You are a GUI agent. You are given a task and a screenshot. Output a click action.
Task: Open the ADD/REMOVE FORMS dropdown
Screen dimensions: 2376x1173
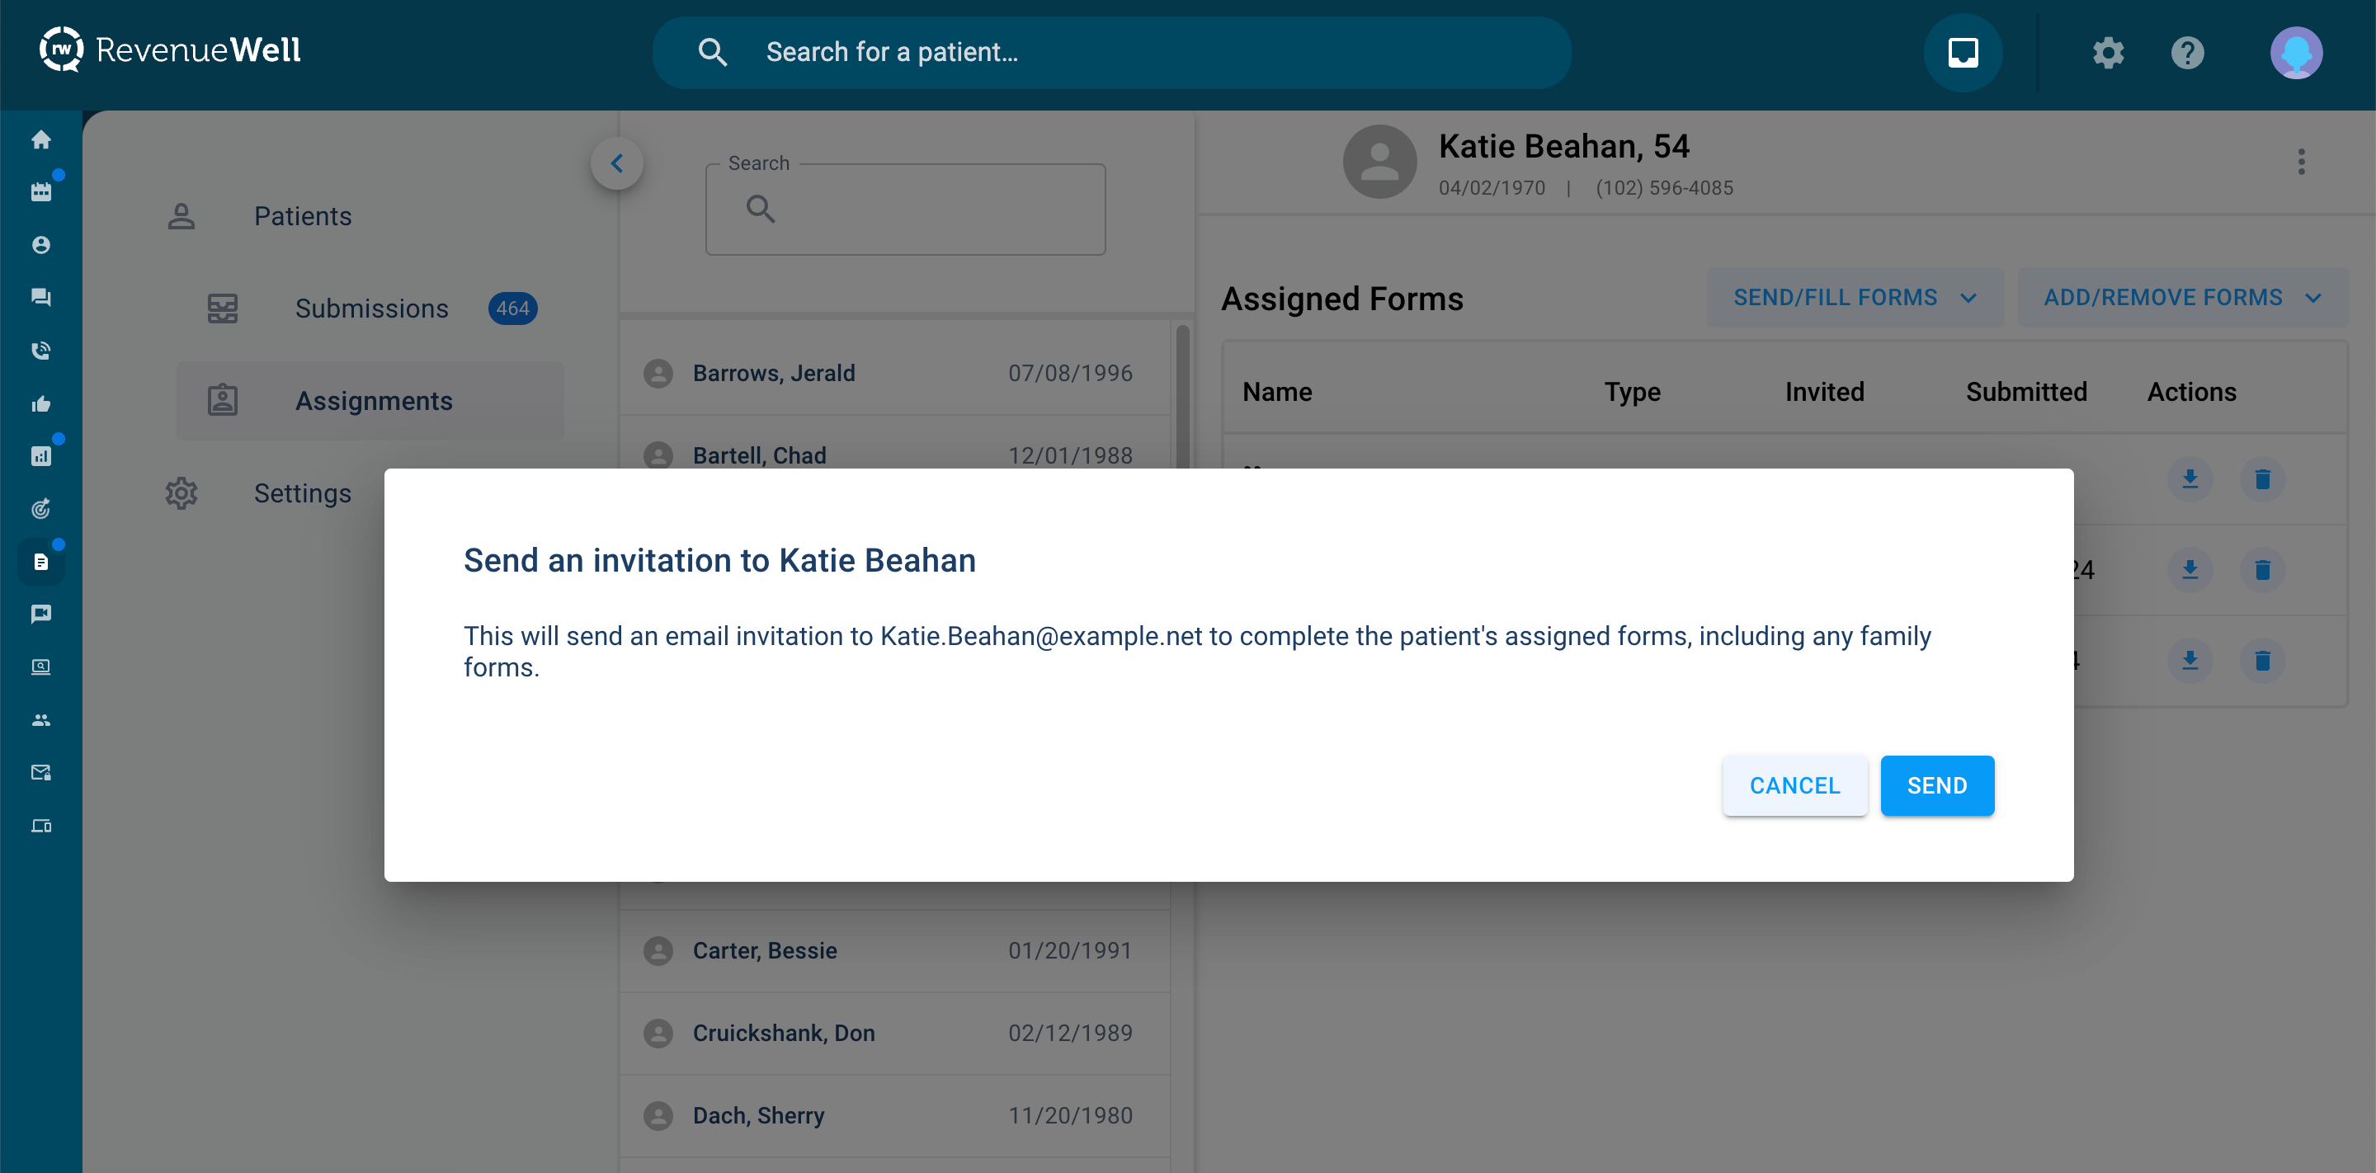2181,297
